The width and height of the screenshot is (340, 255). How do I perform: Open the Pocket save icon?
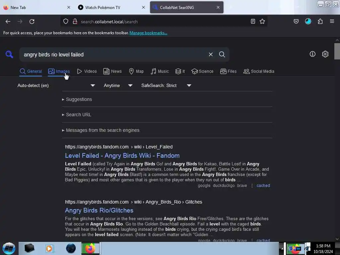pyautogui.click(x=296, y=22)
